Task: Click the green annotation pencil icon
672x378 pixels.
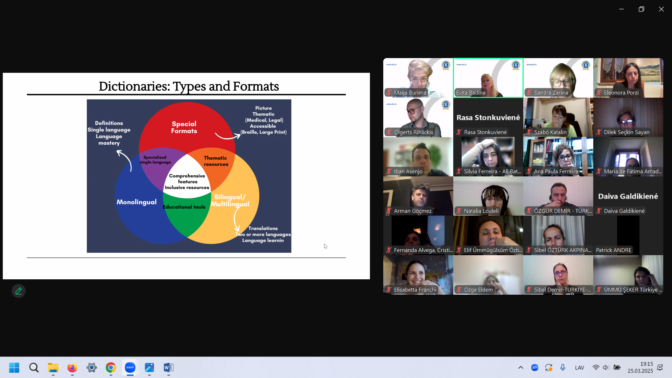Action: [x=19, y=291]
